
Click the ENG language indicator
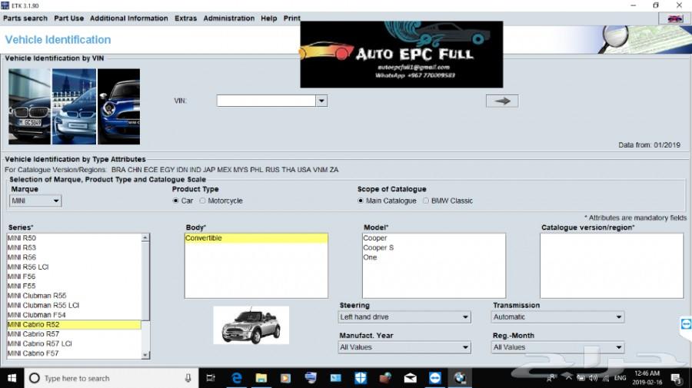tap(620, 378)
